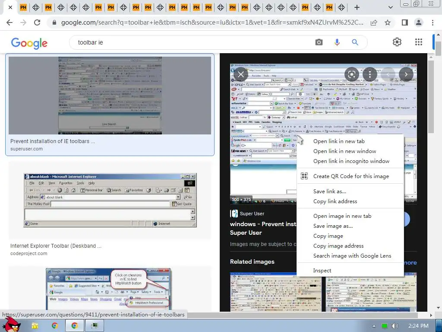442x332 pixels.
Task: Open Chrome's three-dot menu
Action: [433, 22]
